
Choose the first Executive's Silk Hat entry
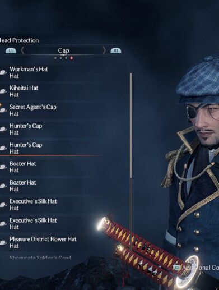[x=51, y=205]
